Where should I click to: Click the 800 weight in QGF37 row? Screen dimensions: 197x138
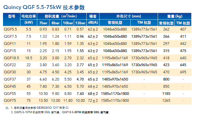click(166, 79)
